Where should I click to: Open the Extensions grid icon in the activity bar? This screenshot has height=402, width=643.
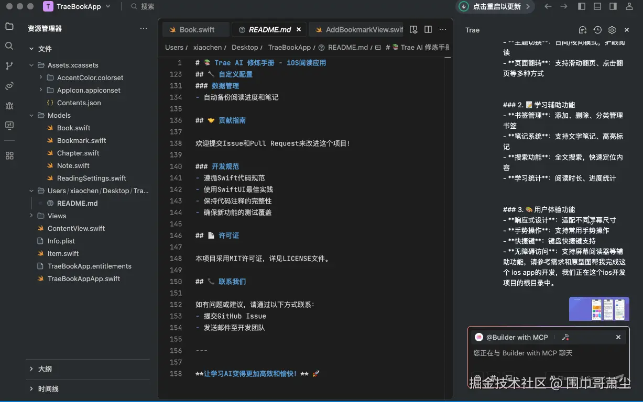click(9, 155)
